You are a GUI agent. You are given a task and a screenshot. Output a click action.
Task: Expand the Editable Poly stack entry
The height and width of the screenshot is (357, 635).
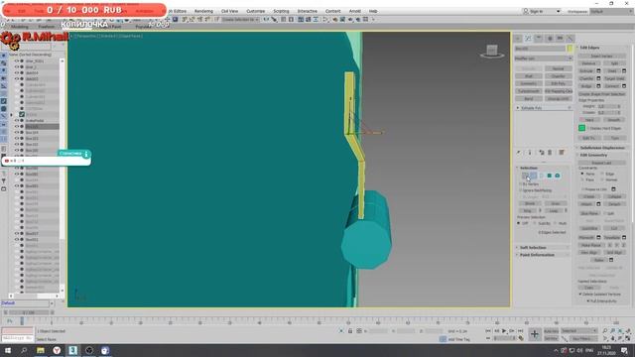(518, 108)
